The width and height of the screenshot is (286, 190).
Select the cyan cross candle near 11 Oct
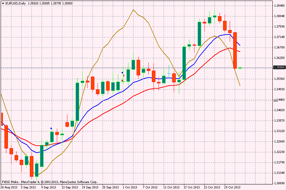coord(169,73)
